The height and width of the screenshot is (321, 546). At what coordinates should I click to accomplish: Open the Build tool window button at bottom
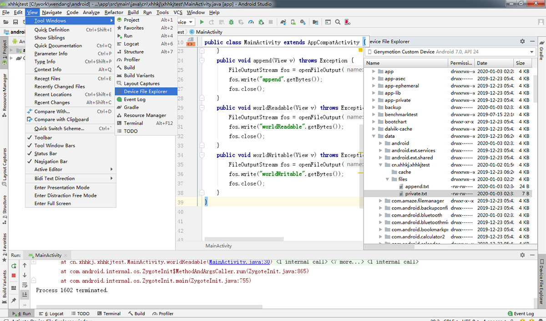[136, 314]
